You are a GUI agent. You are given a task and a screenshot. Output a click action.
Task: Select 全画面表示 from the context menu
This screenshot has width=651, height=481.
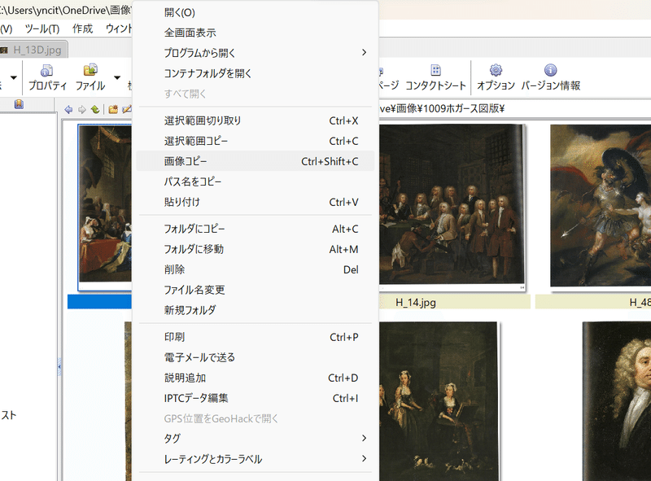coord(256,33)
